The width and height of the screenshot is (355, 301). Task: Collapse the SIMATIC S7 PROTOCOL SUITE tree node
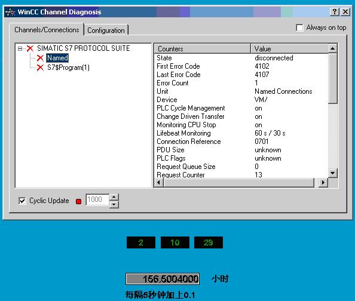tap(20, 48)
